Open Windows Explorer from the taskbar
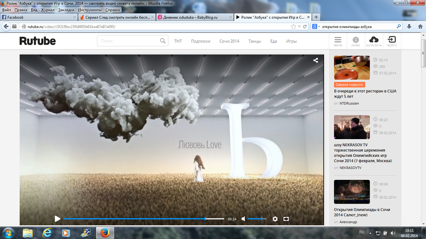426x239 pixels. pyautogui.click(x=28, y=233)
